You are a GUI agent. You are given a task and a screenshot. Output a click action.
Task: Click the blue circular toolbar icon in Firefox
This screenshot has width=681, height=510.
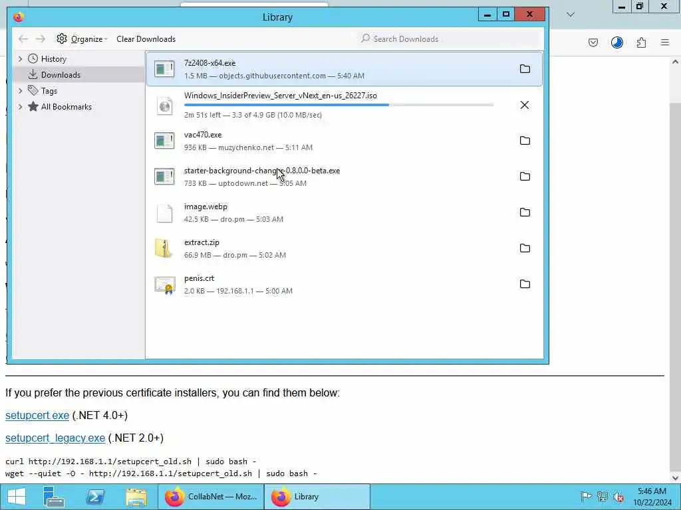(x=616, y=42)
